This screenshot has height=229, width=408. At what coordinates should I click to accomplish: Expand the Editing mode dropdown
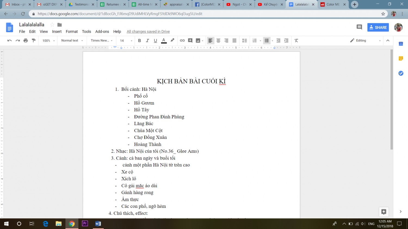(365, 40)
